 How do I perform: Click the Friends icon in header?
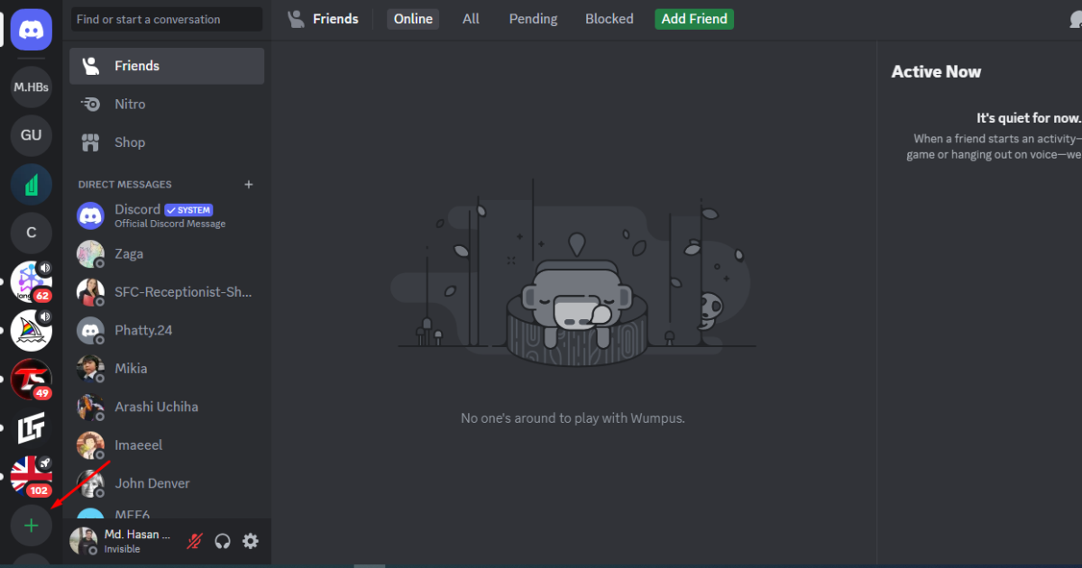point(296,19)
